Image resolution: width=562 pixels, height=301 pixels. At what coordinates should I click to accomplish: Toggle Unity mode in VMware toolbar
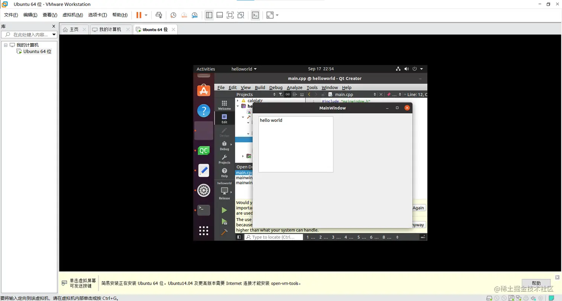click(x=241, y=15)
